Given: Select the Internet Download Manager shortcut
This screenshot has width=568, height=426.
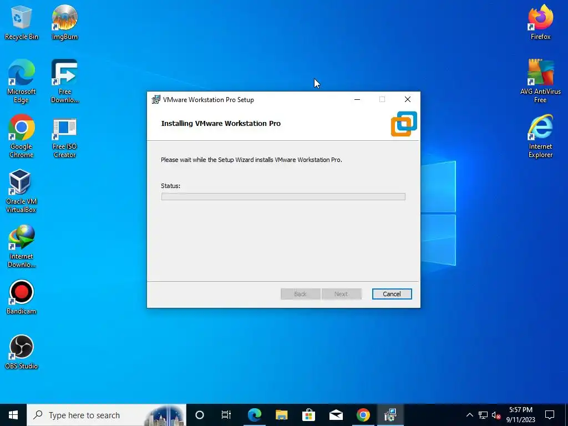Looking at the screenshot, I should coord(22,246).
